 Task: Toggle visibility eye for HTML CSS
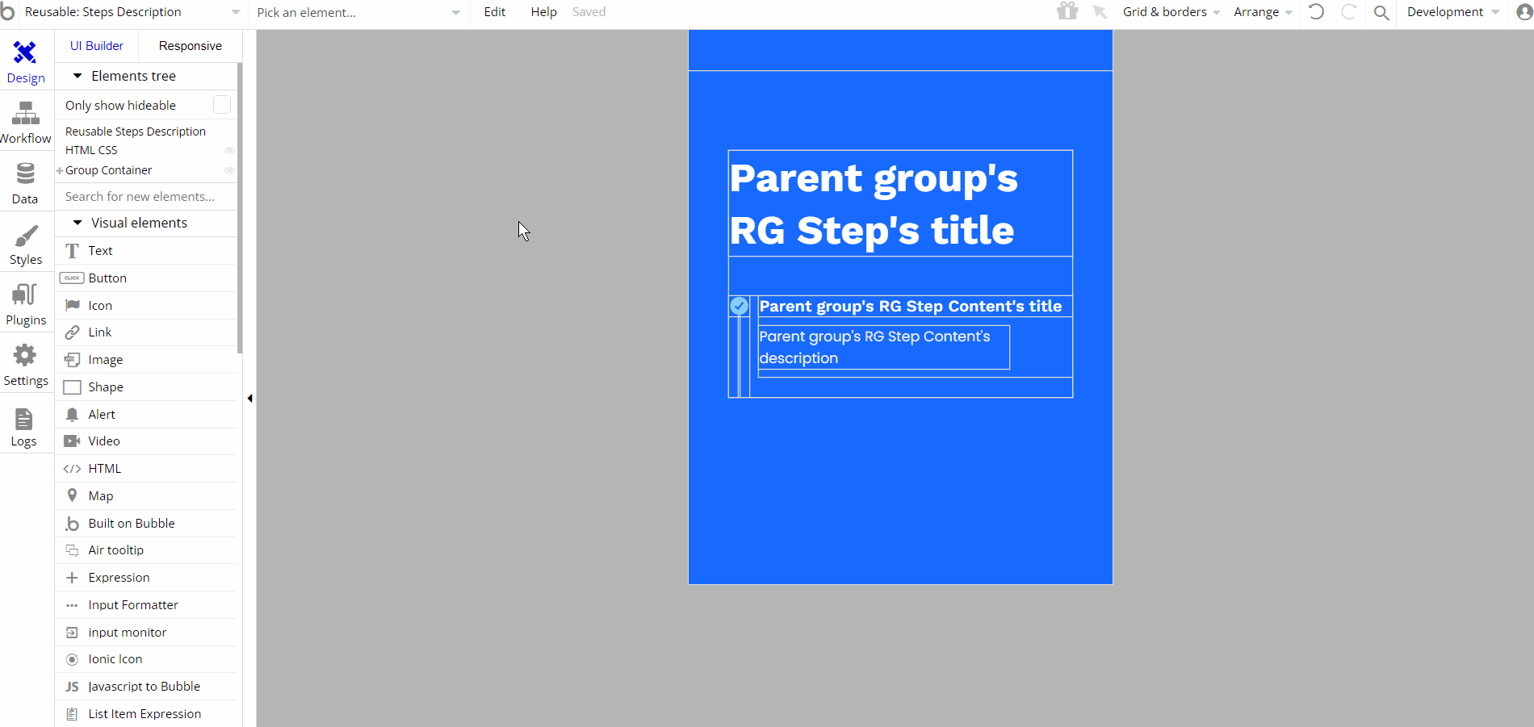click(x=229, y=150)
